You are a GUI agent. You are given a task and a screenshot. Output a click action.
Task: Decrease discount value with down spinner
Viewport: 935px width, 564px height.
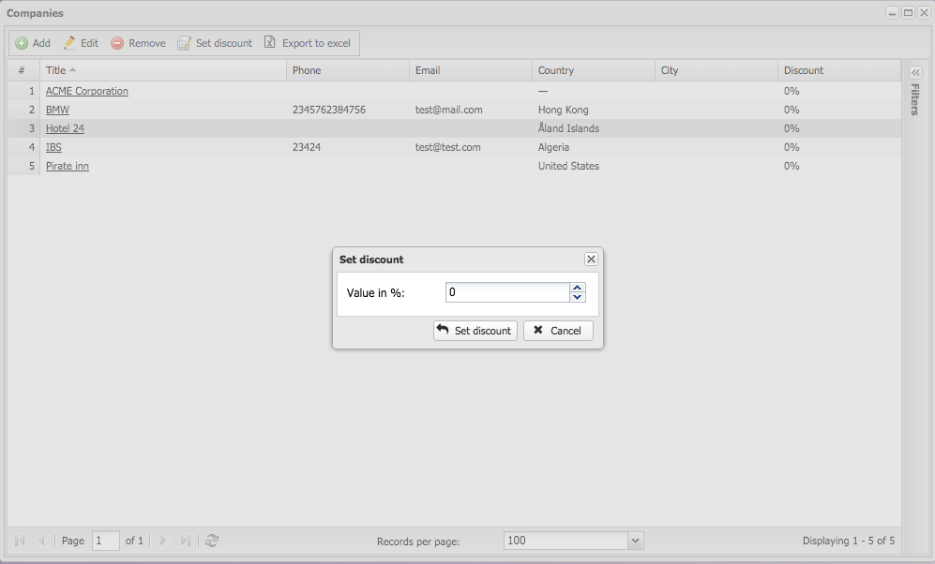[577, 297]
